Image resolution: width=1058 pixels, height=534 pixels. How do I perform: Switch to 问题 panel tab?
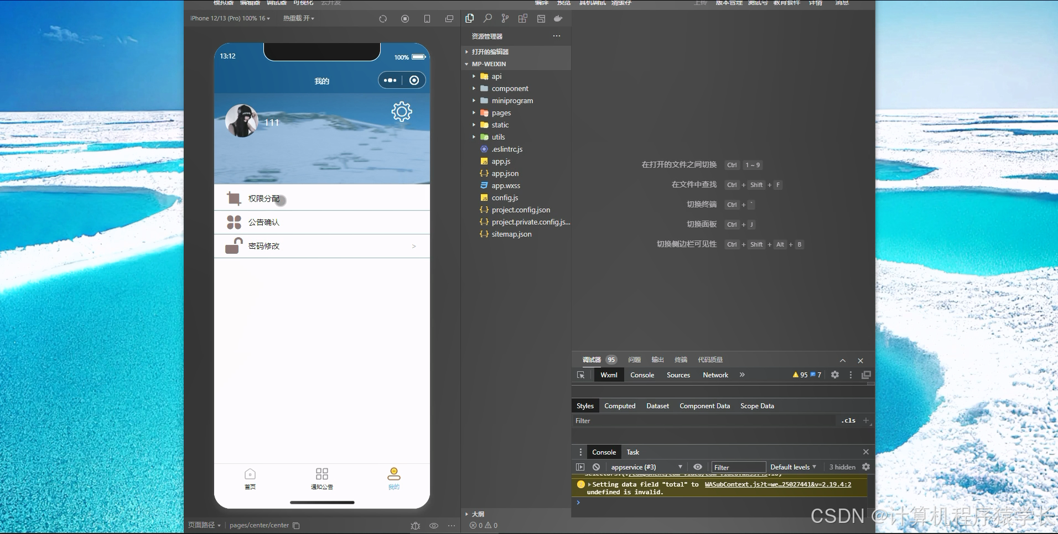click(x=634, y=360)
